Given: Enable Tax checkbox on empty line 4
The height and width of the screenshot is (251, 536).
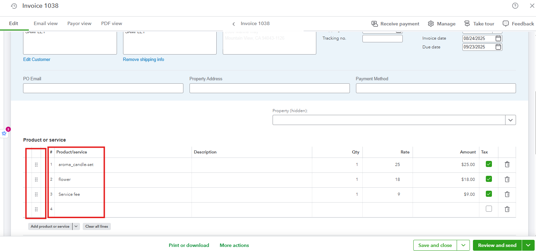Looking at the screenshot, I should click(x=489, y=209).
